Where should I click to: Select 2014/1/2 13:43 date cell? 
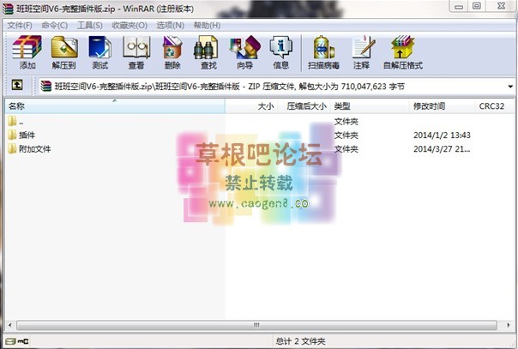[x=442, y=135]
